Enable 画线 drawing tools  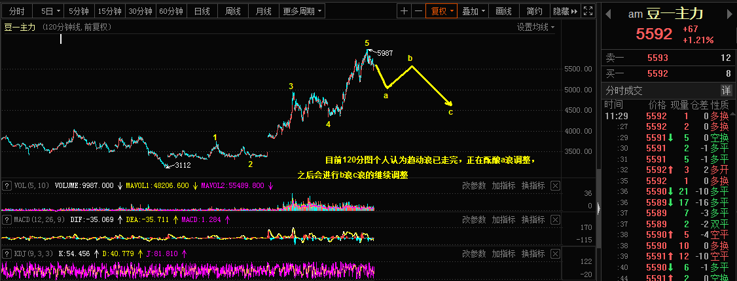click(x=503, y=11)
